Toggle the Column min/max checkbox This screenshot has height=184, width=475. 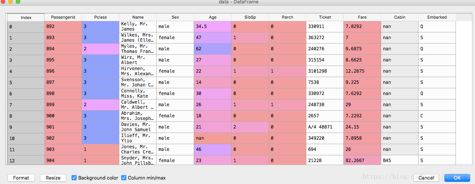(x=124, y=178)
